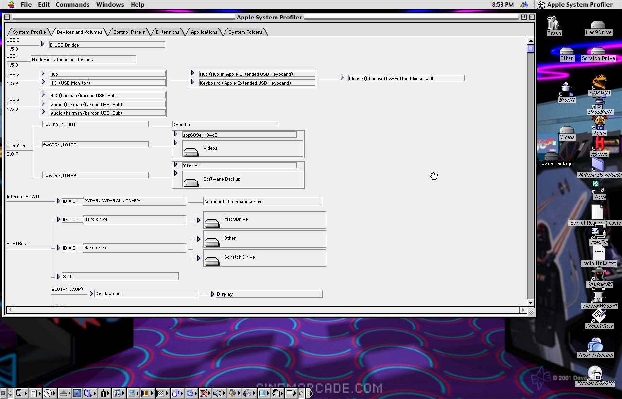Launch the Fetch FTP dog icon
Image resolution: width=622 pixels, height=399 pixels.
pos(600,123)
